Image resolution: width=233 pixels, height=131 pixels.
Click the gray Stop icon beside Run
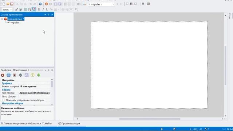(x=51, y=4)
